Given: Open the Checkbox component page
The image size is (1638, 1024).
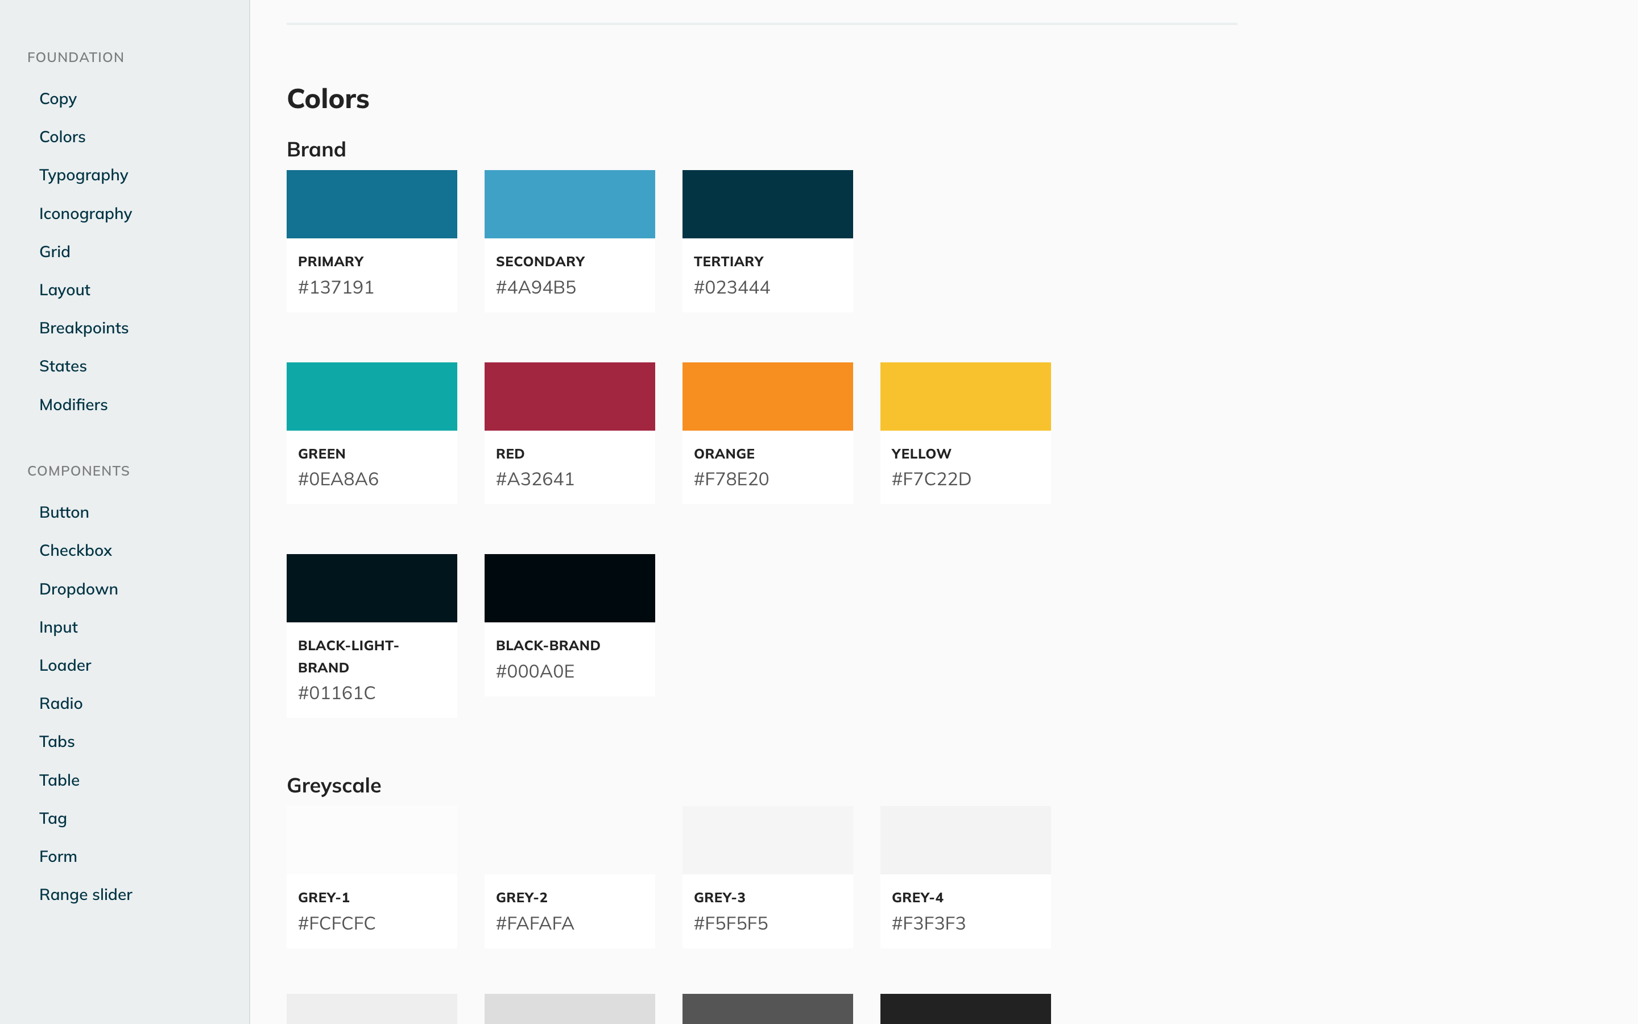Looking at the screenshot, I should click(x=75, y=551).
